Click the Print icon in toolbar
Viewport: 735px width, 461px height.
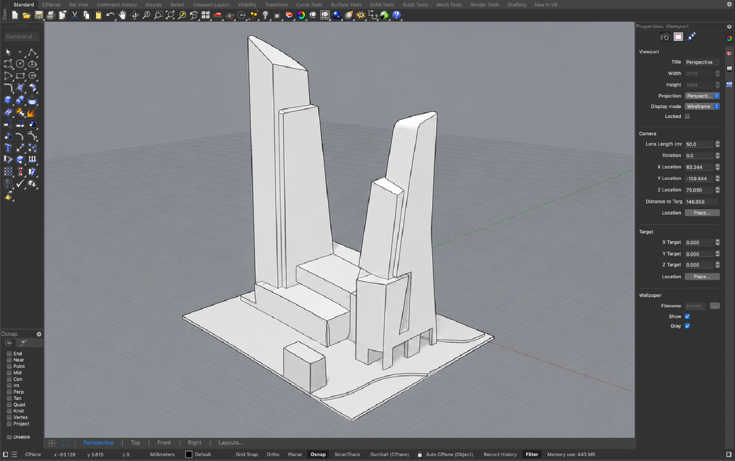51,15
